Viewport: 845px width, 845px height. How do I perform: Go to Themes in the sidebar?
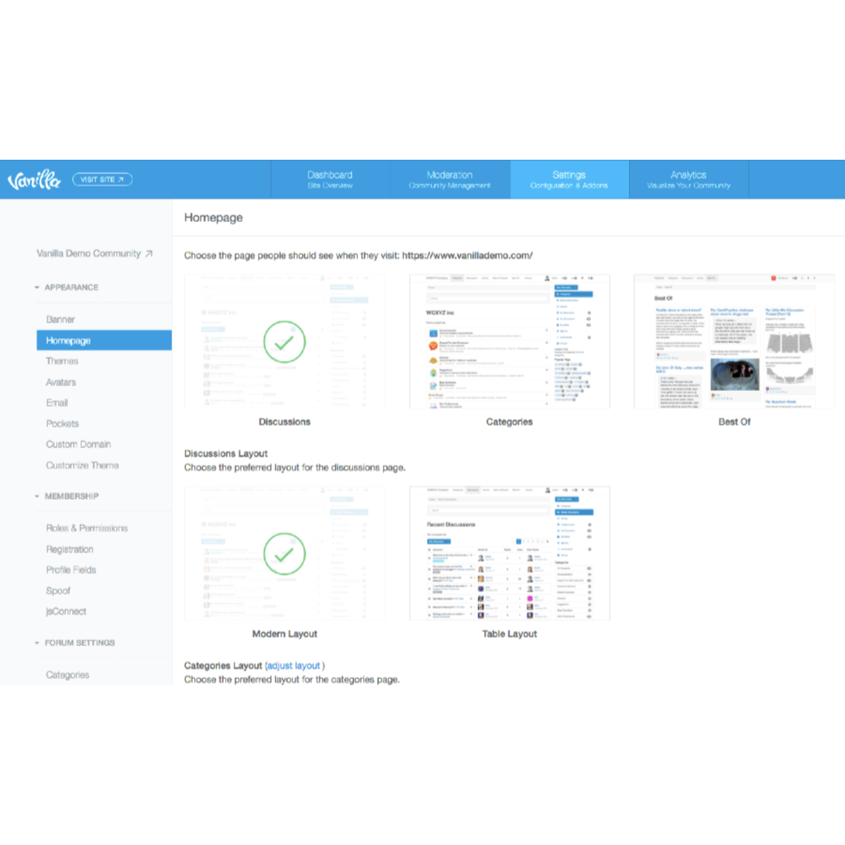click(62, 361)
